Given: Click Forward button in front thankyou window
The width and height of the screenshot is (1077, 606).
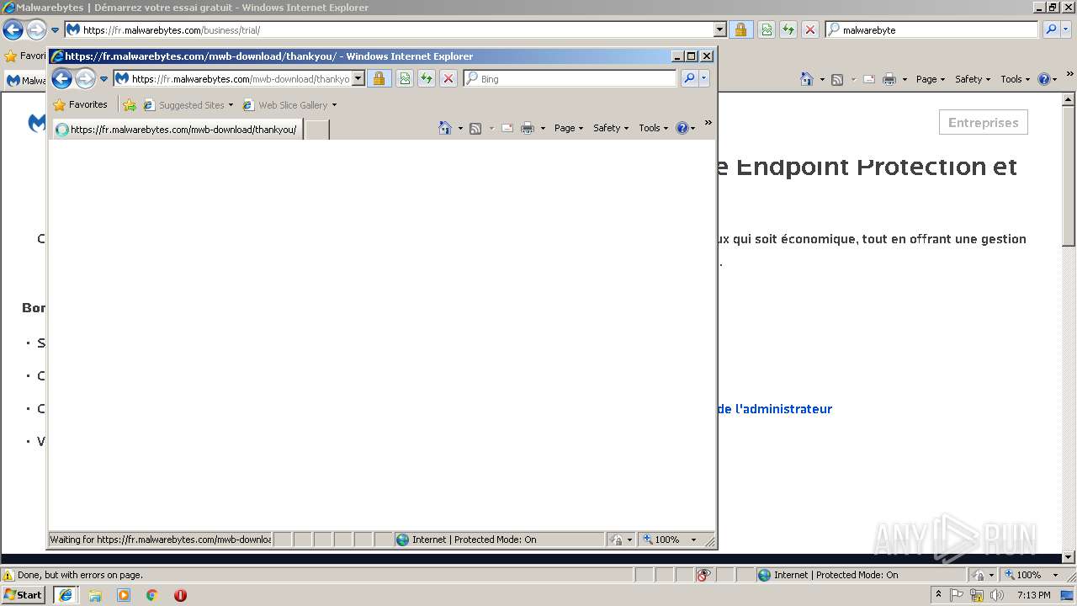Looking at the screenshot, I should tap(85, 78).
